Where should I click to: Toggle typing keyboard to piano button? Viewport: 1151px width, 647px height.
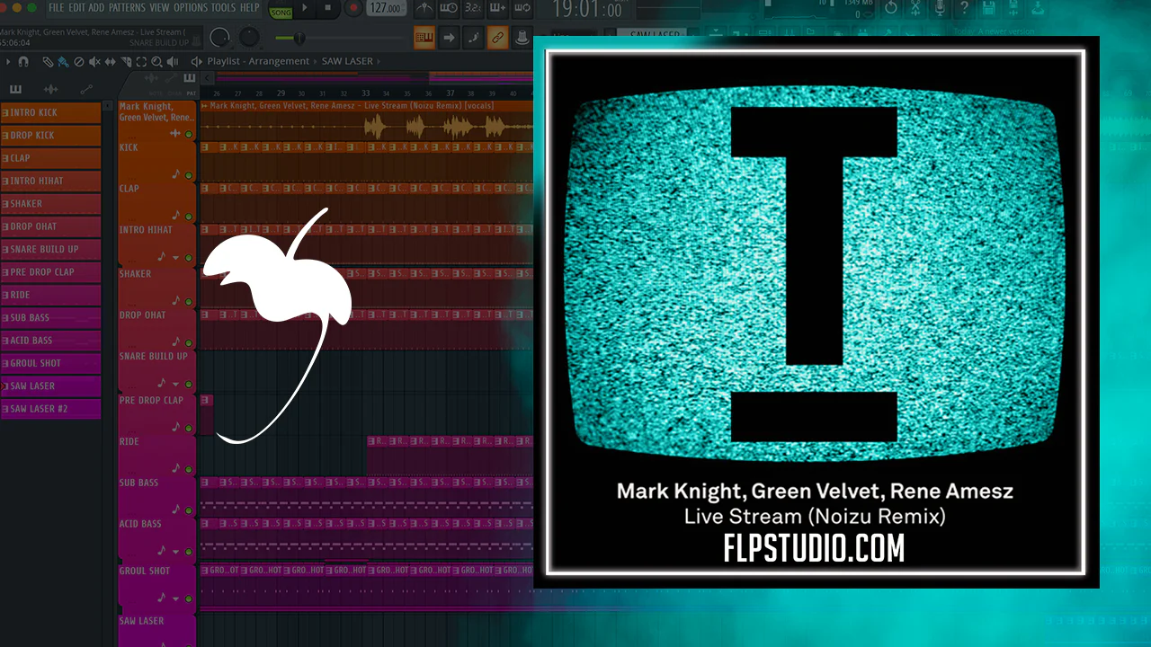click(424, 38)
